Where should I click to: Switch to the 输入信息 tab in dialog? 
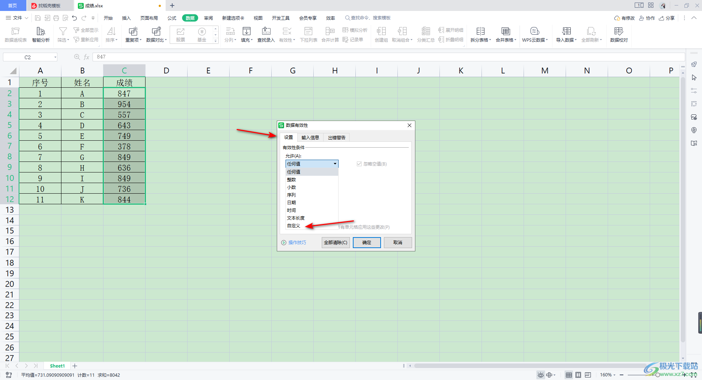[310, 137]
